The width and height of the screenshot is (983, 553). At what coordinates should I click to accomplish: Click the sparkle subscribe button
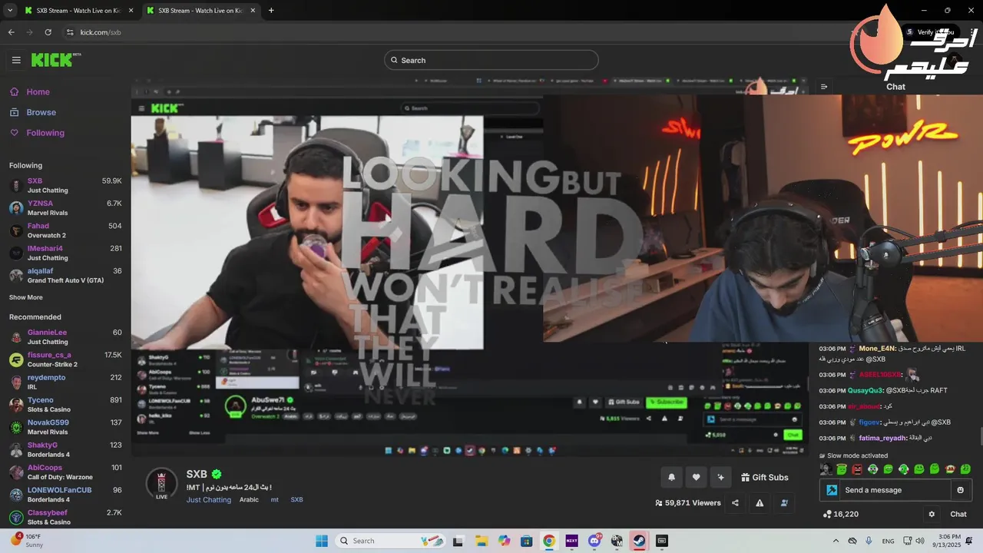coord(720,477)
